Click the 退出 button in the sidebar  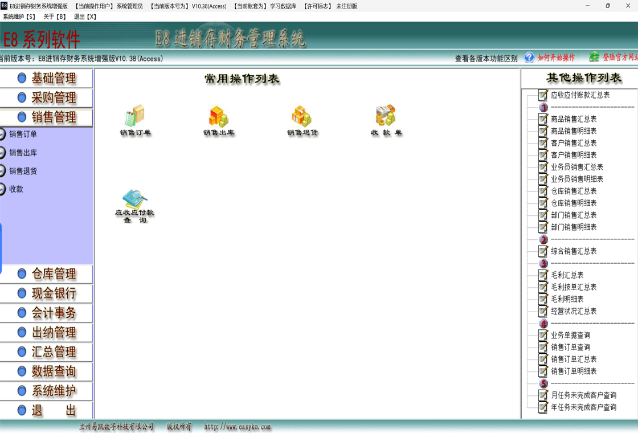(x=47, y=410)
